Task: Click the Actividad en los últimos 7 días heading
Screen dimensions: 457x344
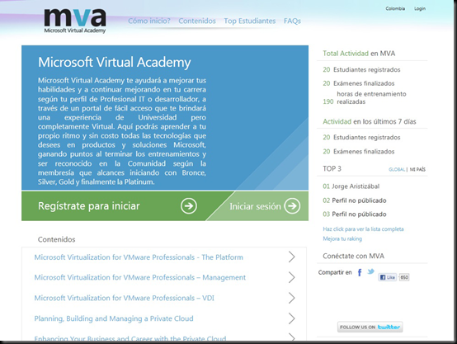Action: coord(370,121)
